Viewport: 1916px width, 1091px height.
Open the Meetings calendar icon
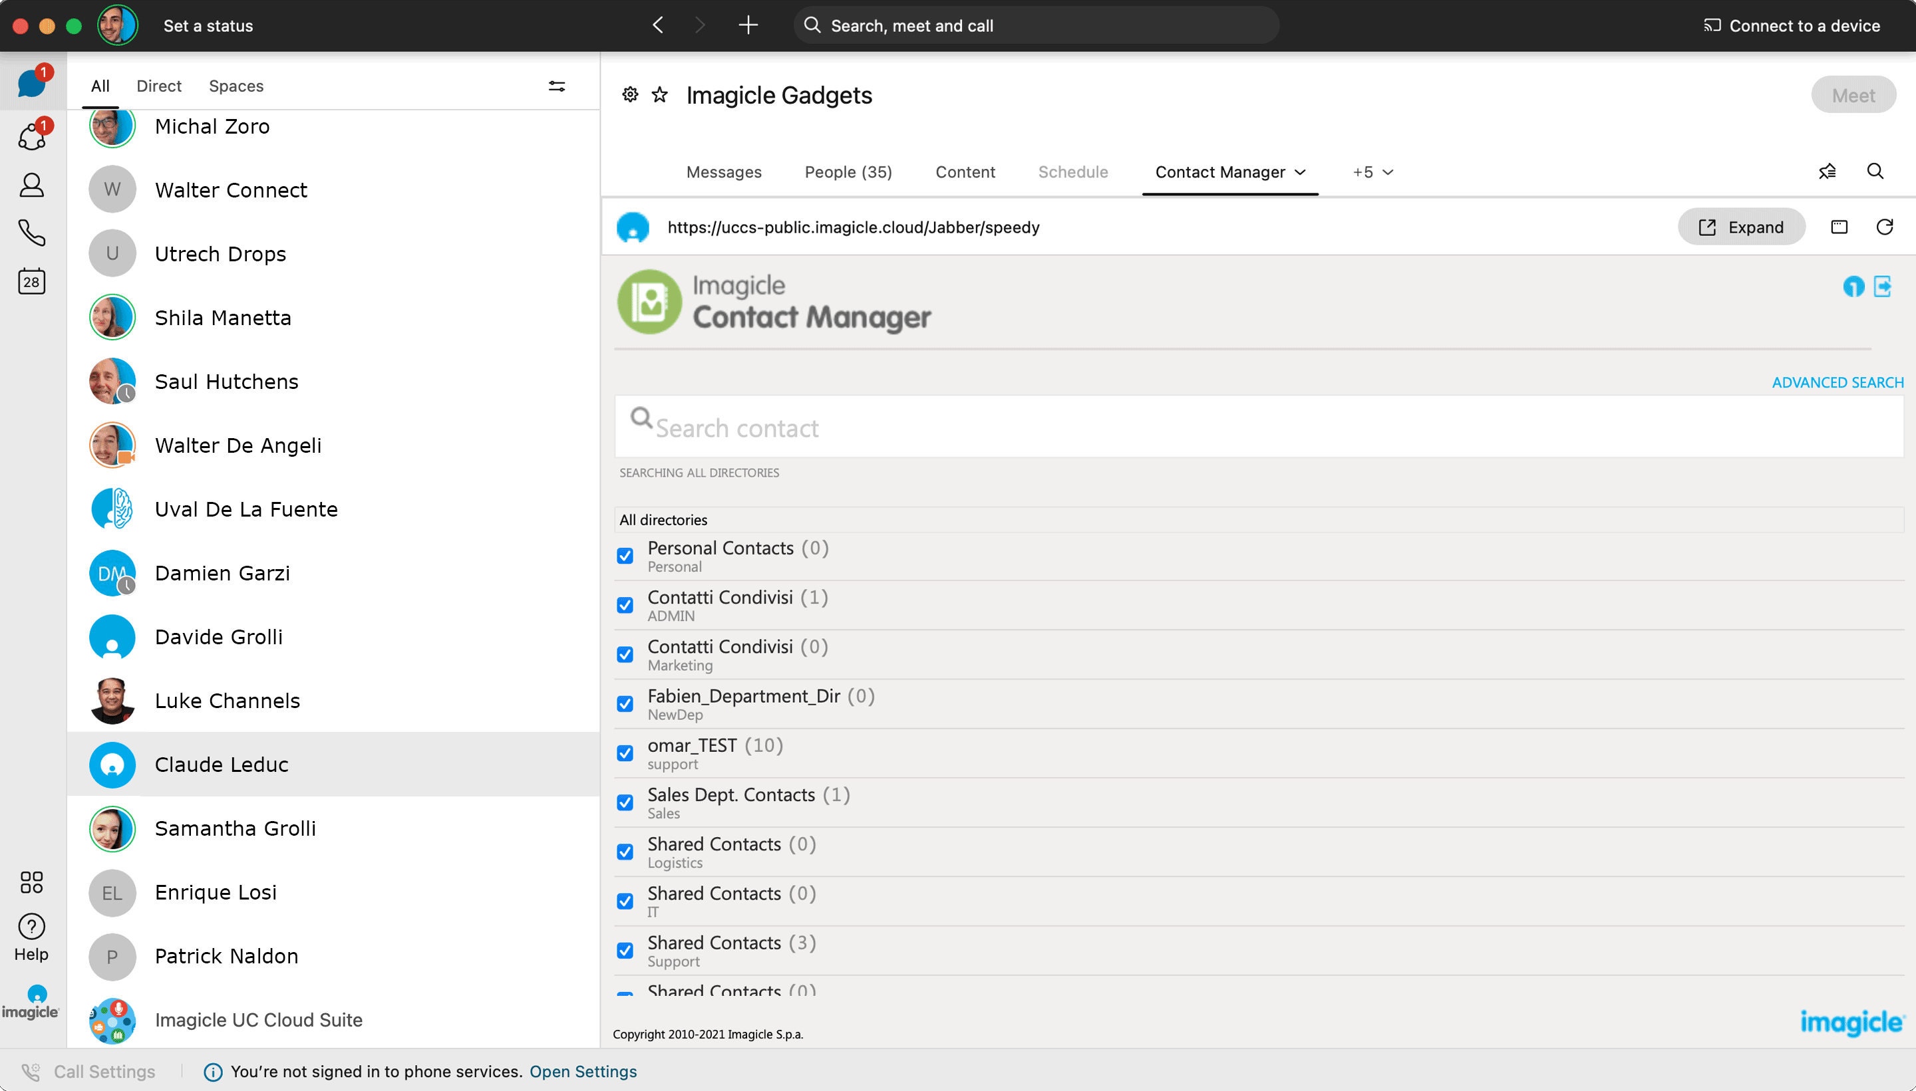pos(31,282)
